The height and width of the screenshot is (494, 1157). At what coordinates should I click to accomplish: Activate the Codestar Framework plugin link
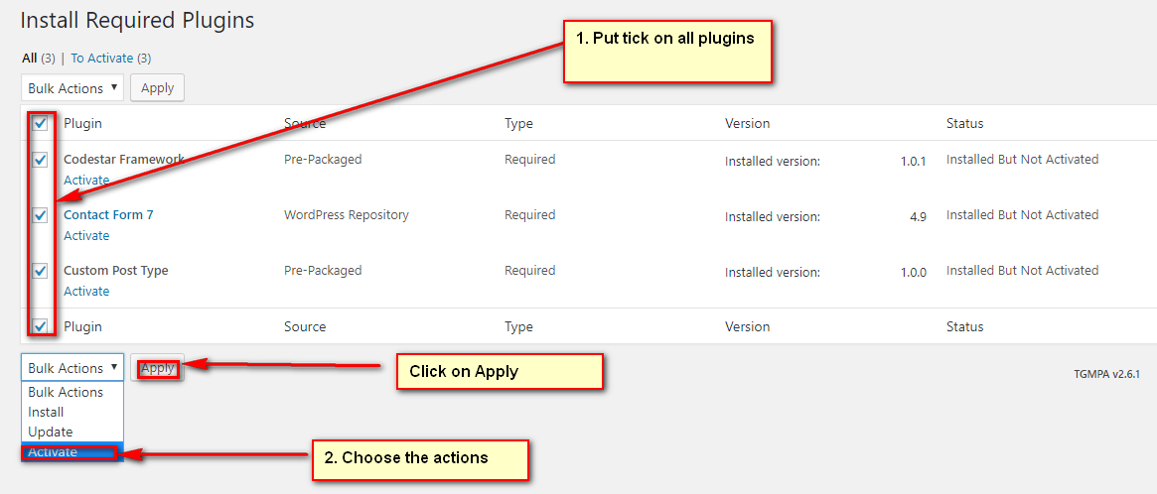86,180
